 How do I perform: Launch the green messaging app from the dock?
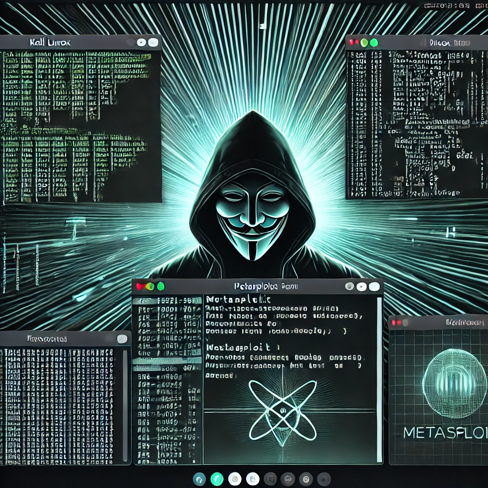[216, 479]
